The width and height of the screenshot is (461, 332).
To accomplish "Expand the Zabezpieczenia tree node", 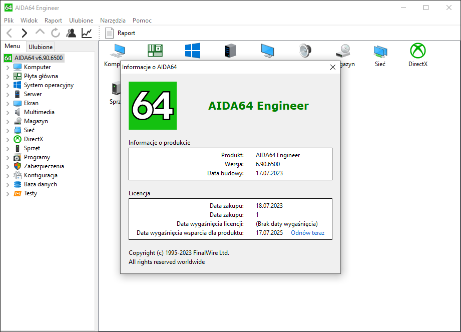I will (x=8, y=167).
